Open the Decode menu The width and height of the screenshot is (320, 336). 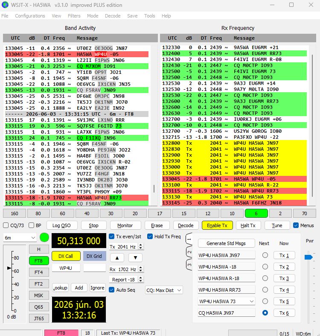coord(113,16)
